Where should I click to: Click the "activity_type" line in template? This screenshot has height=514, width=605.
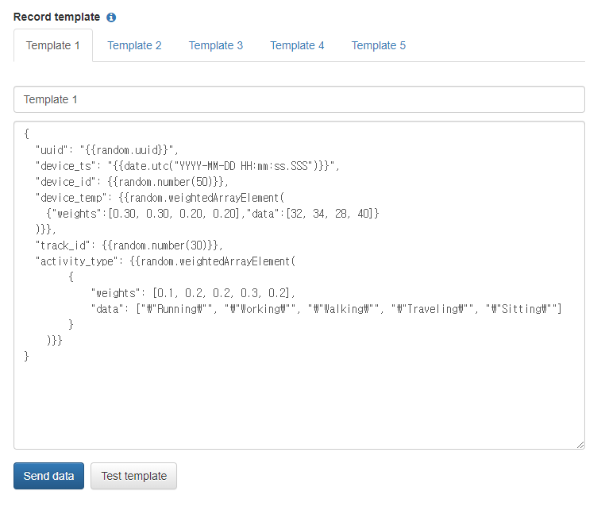(165, 261)
